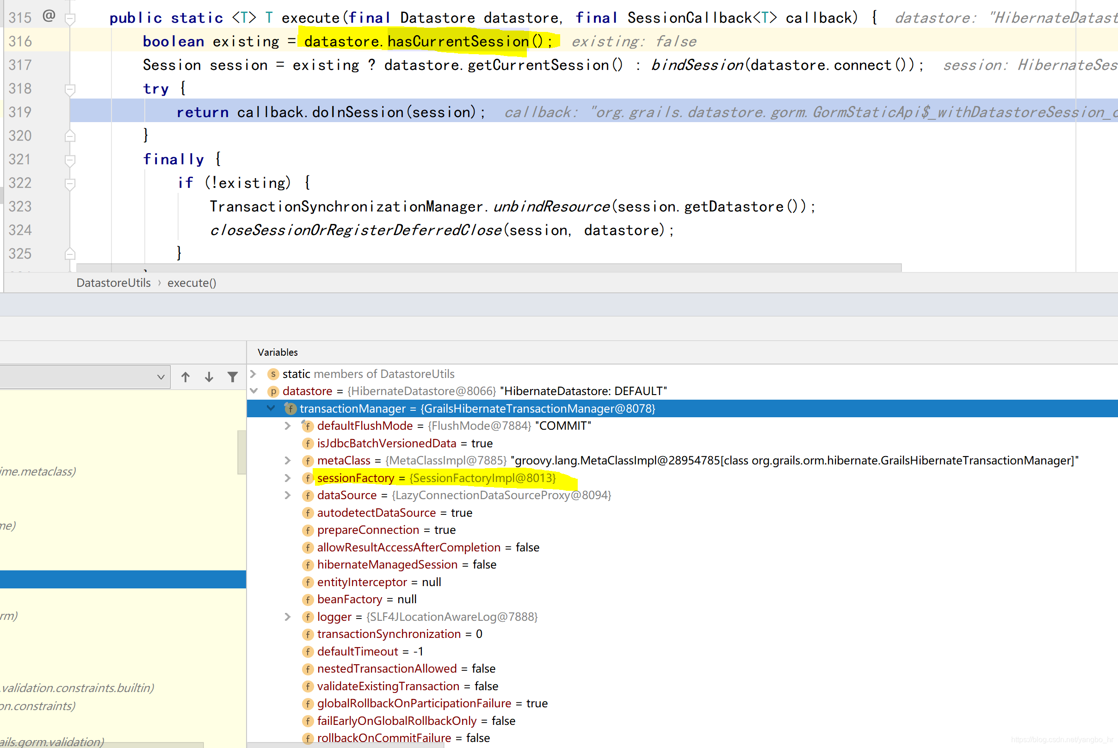Click execute() in the breadcrumb bar

(x=192, y=283)
